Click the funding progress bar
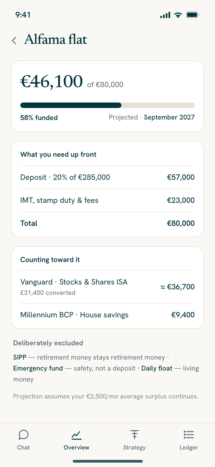 (x=107, y=105)
